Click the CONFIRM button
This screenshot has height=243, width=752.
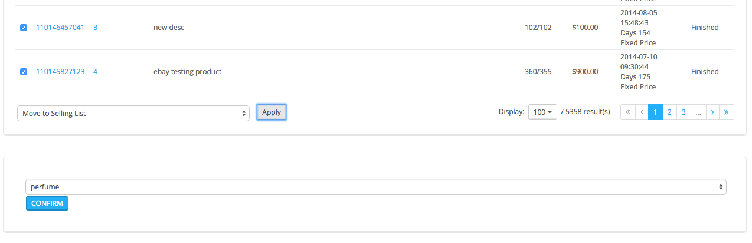click(47, 204)
